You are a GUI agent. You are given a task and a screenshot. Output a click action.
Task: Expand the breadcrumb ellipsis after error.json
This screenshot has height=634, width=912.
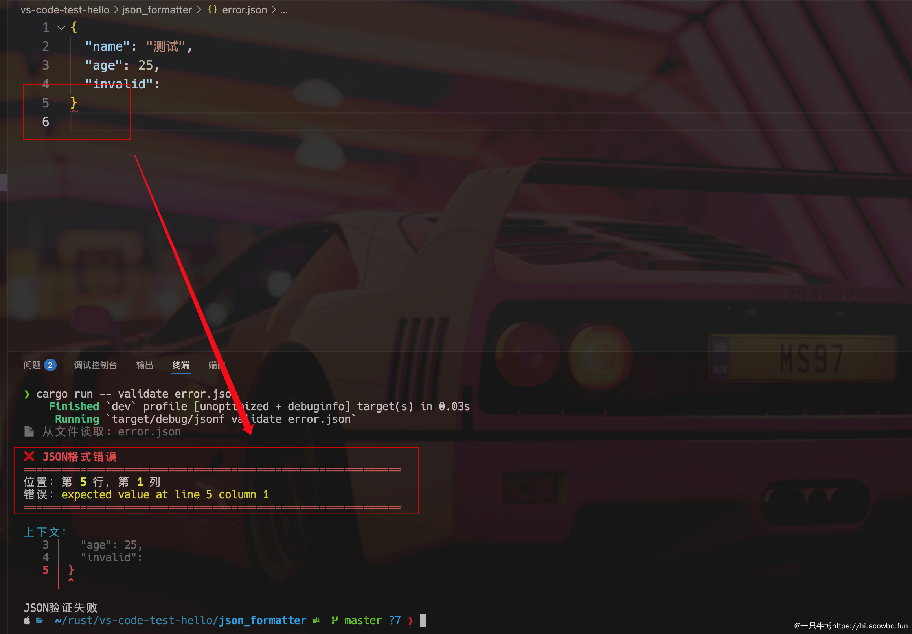(x=283, y=10)
